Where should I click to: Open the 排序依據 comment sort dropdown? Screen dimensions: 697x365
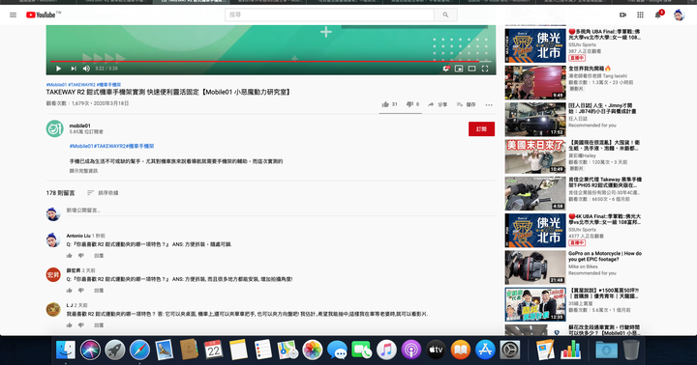(x=103, y=193)
